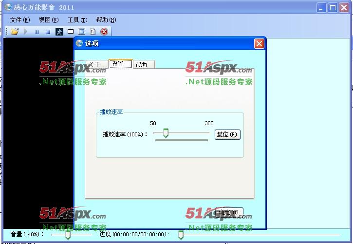The height and width of the screenshot is (244, 353).
Task: Pause playback using the toolbar icon
Action: click(x=37, y=32)
